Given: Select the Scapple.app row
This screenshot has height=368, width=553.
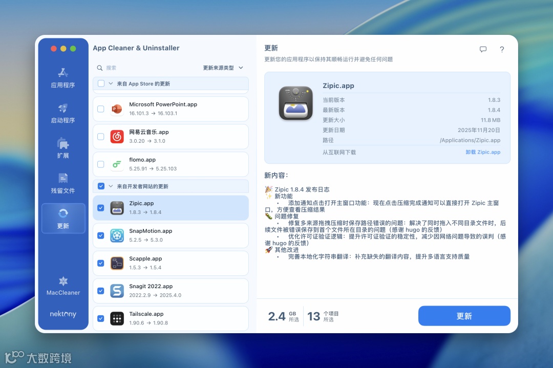Looking at the screenshot, I should point(171,263).
